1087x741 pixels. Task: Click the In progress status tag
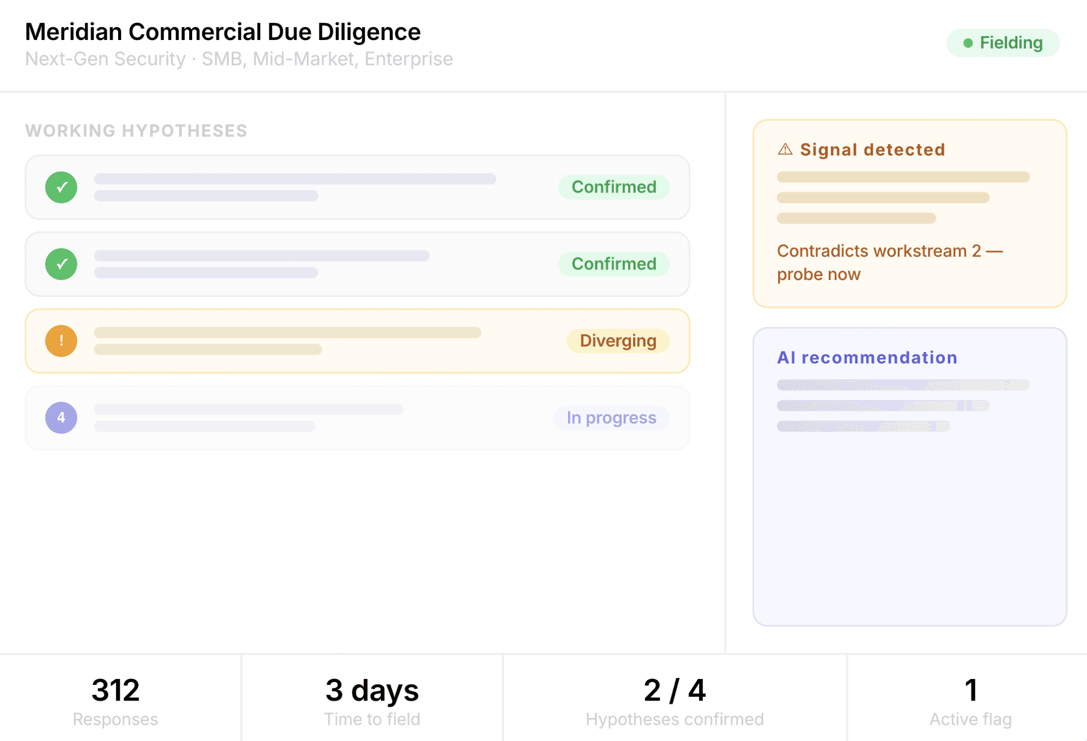point(612,417)
